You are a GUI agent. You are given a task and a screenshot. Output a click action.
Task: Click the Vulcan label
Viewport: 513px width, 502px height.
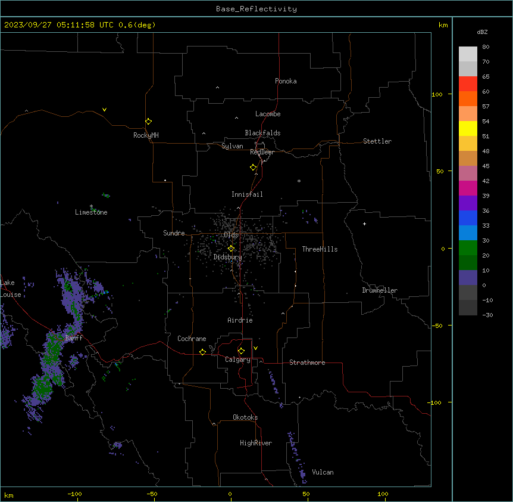(323, 472)
